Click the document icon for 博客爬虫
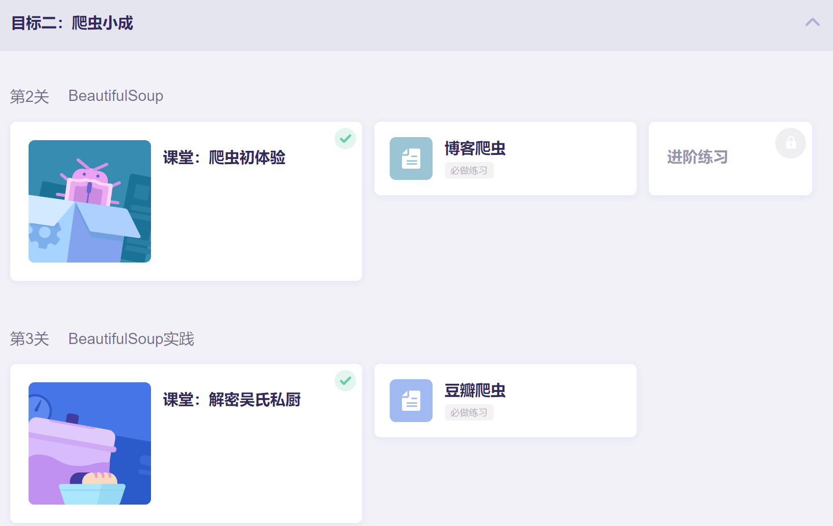Screen dimensions: 833x526 pyautogui.click(x=411, y=159)
